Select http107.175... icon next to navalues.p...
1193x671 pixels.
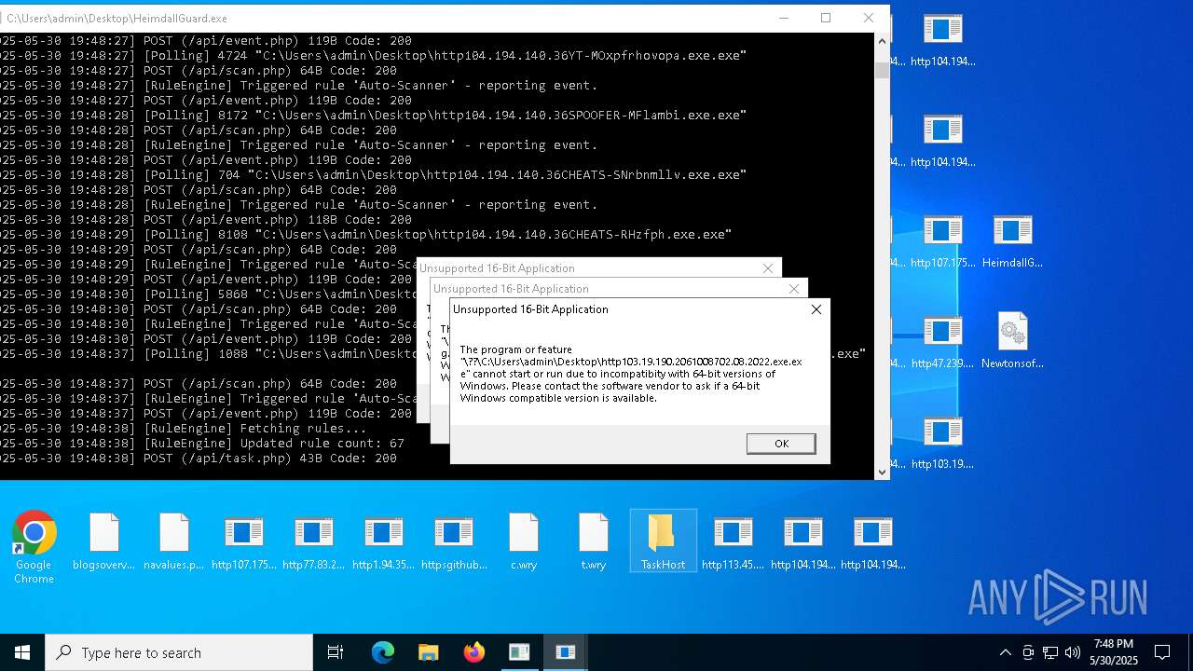(x=243, y=541)
